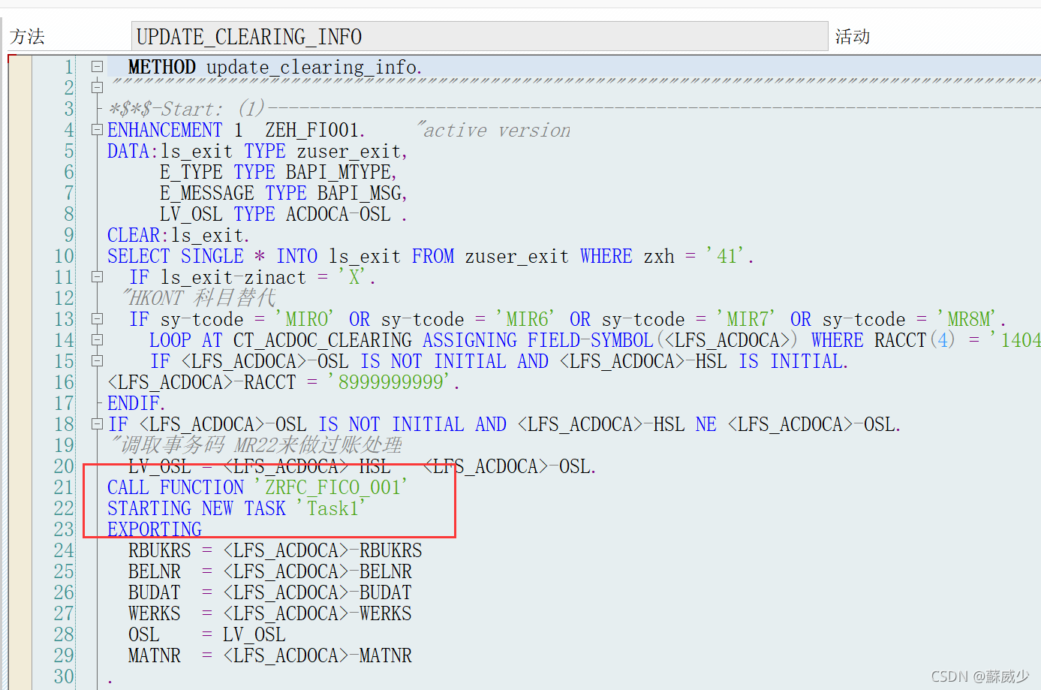Click the 'MR8M' literal on line 13

pos(967,319)
